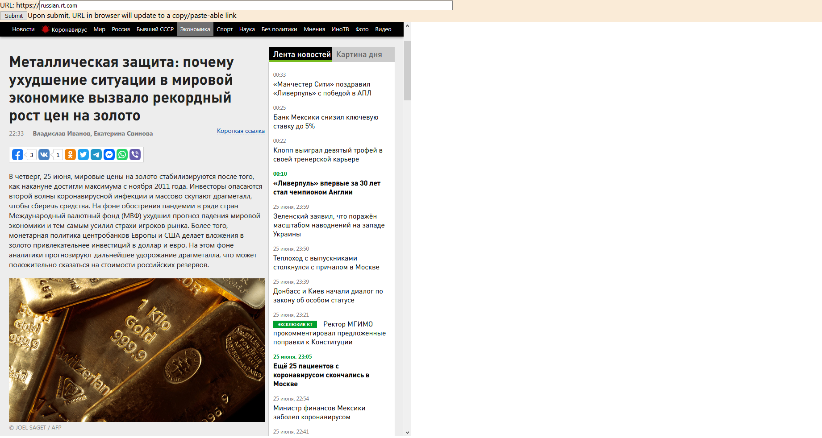Open the Фото section
The height and width of the screenshot is (438, 822).
point(362,29)
